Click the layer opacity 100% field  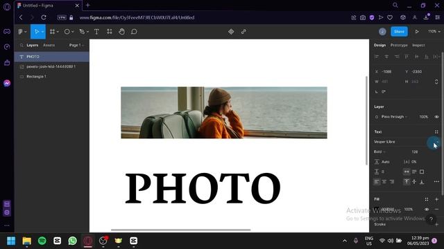424,117
